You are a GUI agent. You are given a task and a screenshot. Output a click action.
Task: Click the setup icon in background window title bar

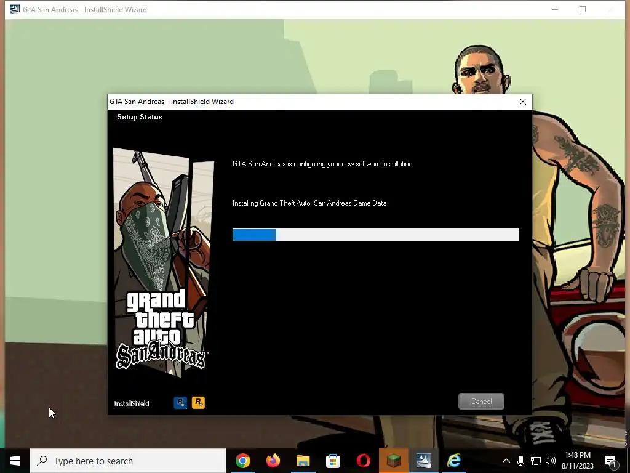(x=15, y=9)
